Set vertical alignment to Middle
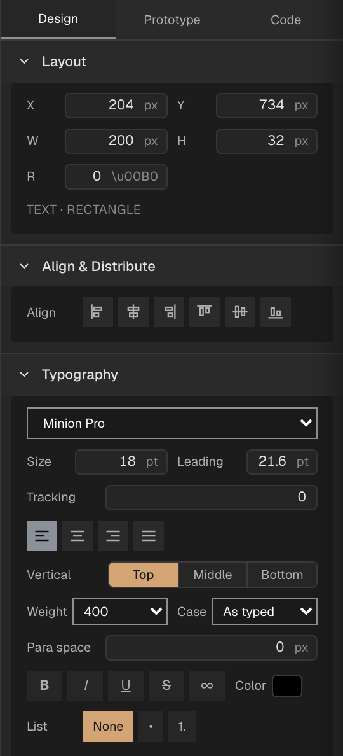This screenshot has width=343, height=756. 213,575
